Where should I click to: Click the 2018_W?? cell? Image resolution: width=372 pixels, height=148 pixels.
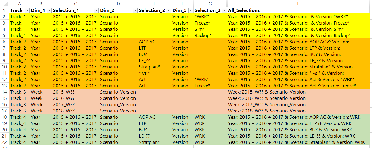coord(75,111)
